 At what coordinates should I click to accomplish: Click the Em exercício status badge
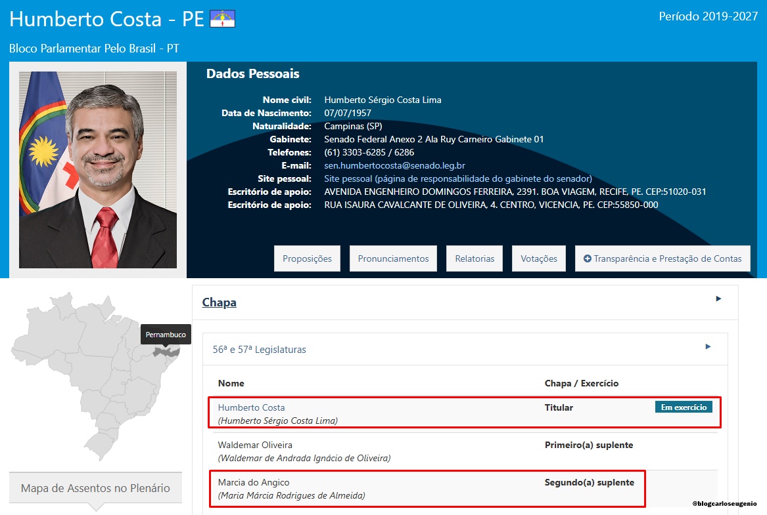pyautogui.click(x=684, y=407)
